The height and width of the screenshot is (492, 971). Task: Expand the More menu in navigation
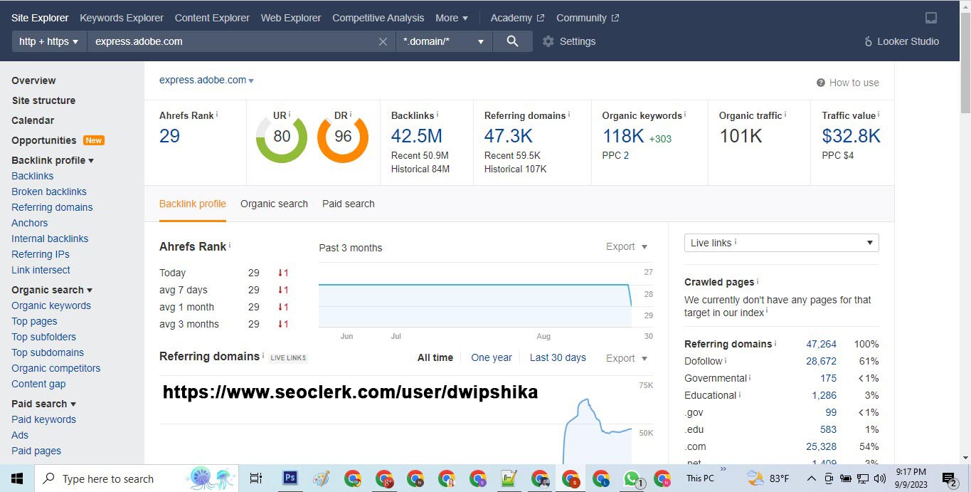pyautogui.click(x=452, y=18)
